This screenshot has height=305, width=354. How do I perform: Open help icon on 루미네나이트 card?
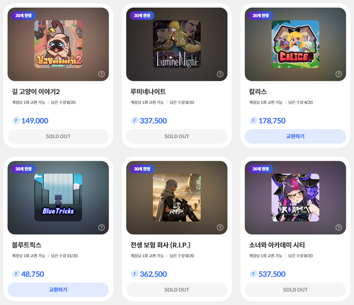coord(220,74)
